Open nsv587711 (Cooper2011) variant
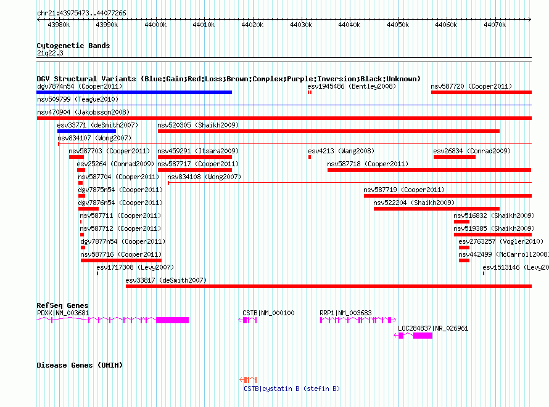549x407 pixels. click(120, 216)
